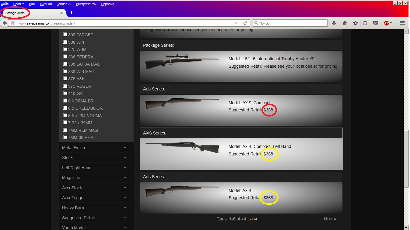Enable the 6.5 CREEDMOOR checkbox
Screen dimensions: 410x230
point(65,108)
